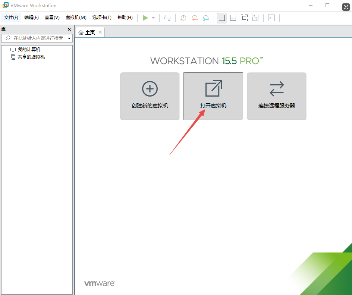352x295 pixels.
Task: Click the home icon on 主页 tab
Action: (x=81, y=33)
